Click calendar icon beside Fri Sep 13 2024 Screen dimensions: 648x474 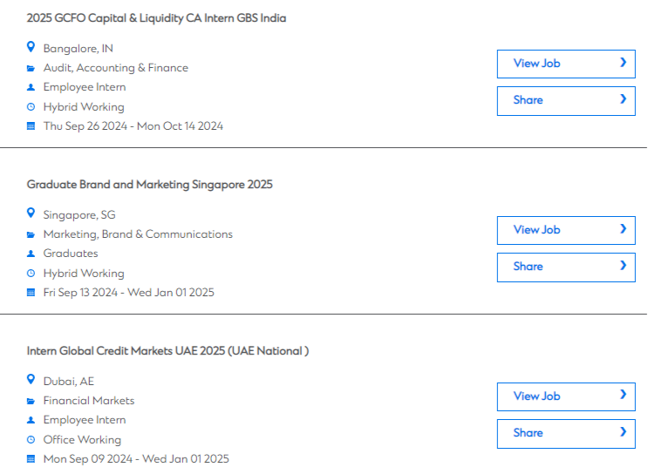point(31,292)
